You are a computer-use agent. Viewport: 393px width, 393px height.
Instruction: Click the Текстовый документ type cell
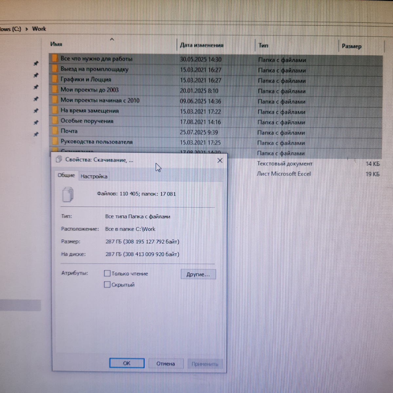pos(285,163)
